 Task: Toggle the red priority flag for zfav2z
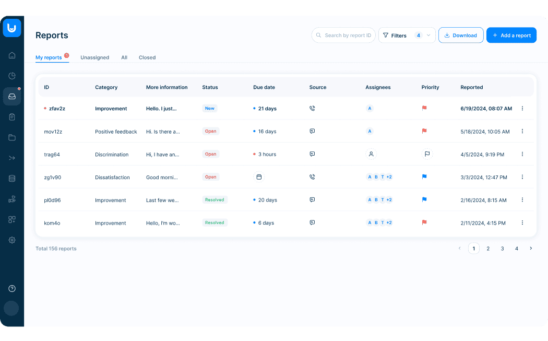(424, 109)
